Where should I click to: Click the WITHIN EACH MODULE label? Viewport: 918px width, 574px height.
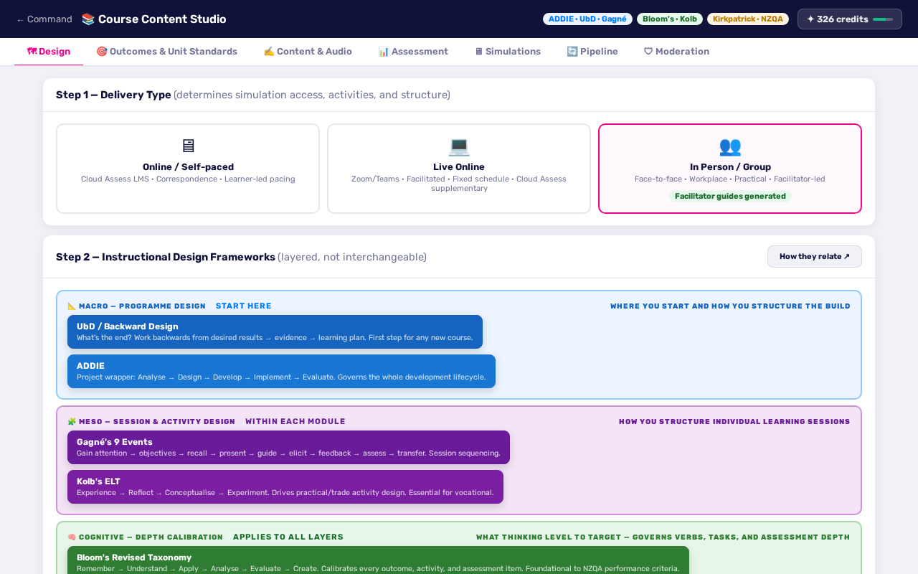point(295,422)
